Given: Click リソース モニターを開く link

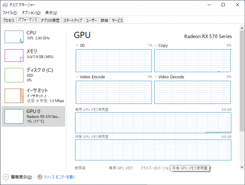Looking at the screenshot, I should 59,177.
